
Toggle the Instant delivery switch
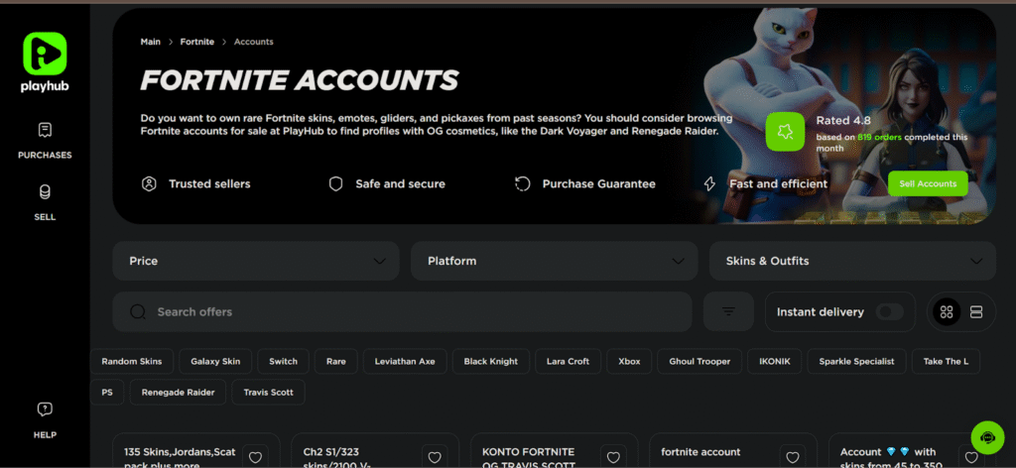pyautogui.click(x=888, y=311)
